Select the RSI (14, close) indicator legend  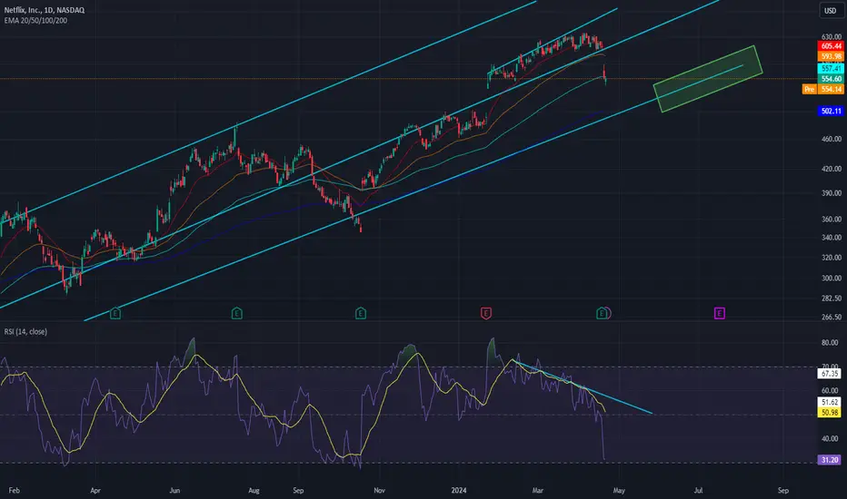click(25, 331)
